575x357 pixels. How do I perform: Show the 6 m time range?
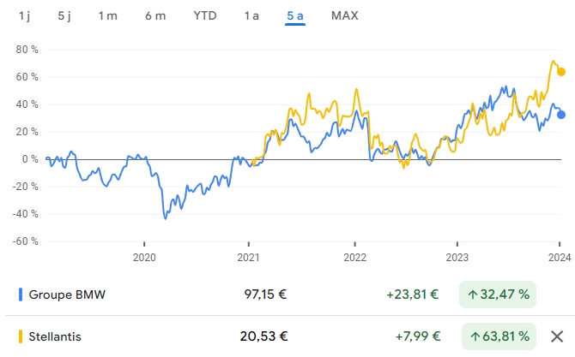coord(155,15)
